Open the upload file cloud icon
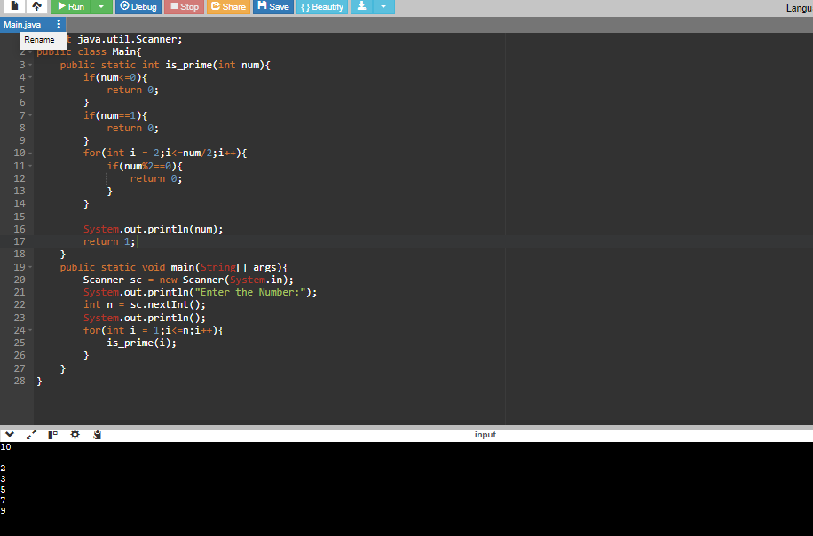The width and height of the screenshot is (813, 536). click(x=36, y=6)
